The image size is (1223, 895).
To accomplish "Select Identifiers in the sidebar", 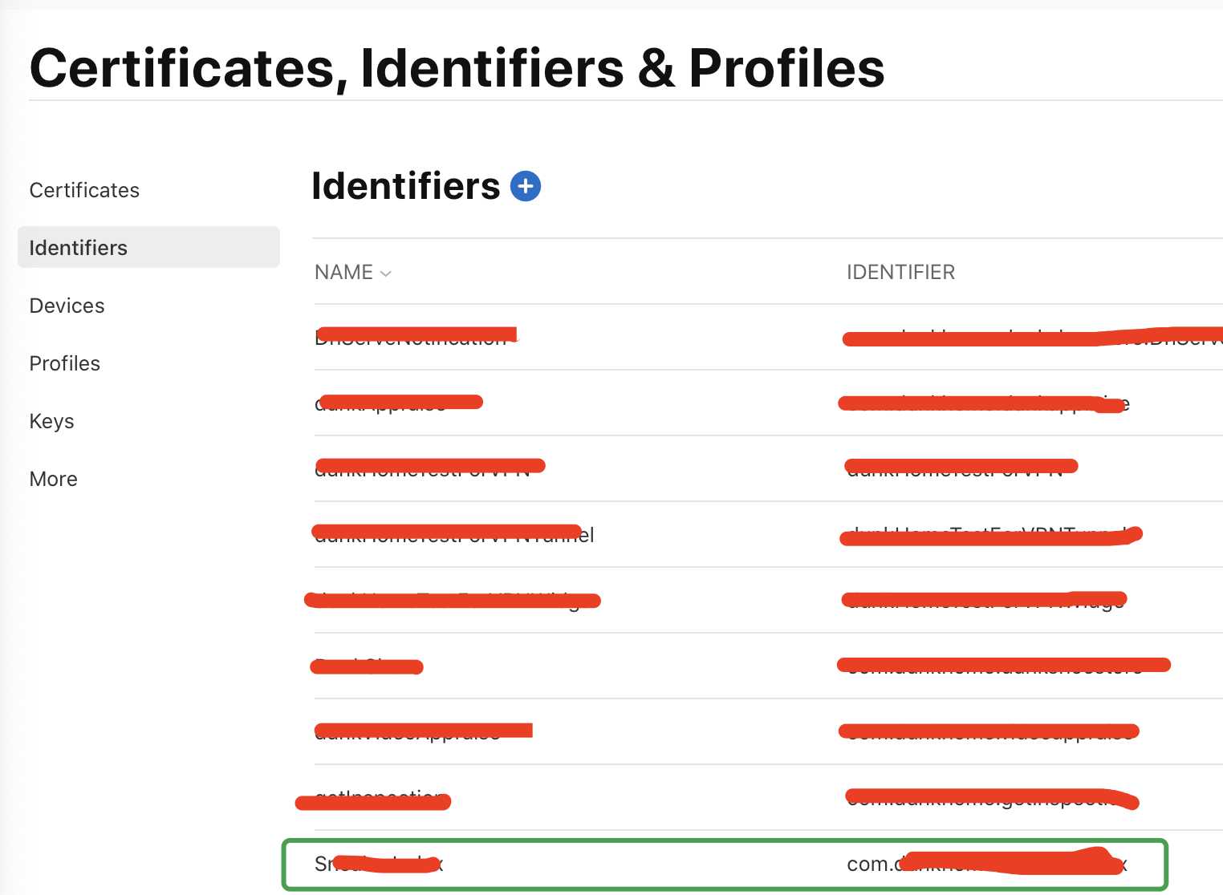I will (x=148, y=248).
